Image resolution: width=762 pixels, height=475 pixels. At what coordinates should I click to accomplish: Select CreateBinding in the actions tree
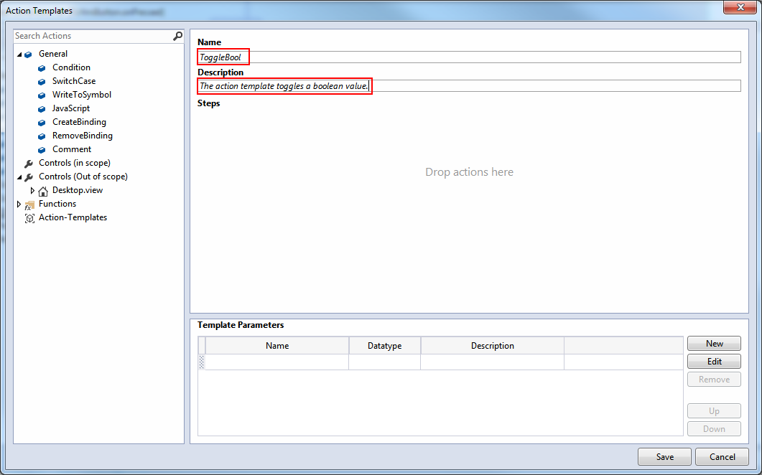[x=79, y=122]
